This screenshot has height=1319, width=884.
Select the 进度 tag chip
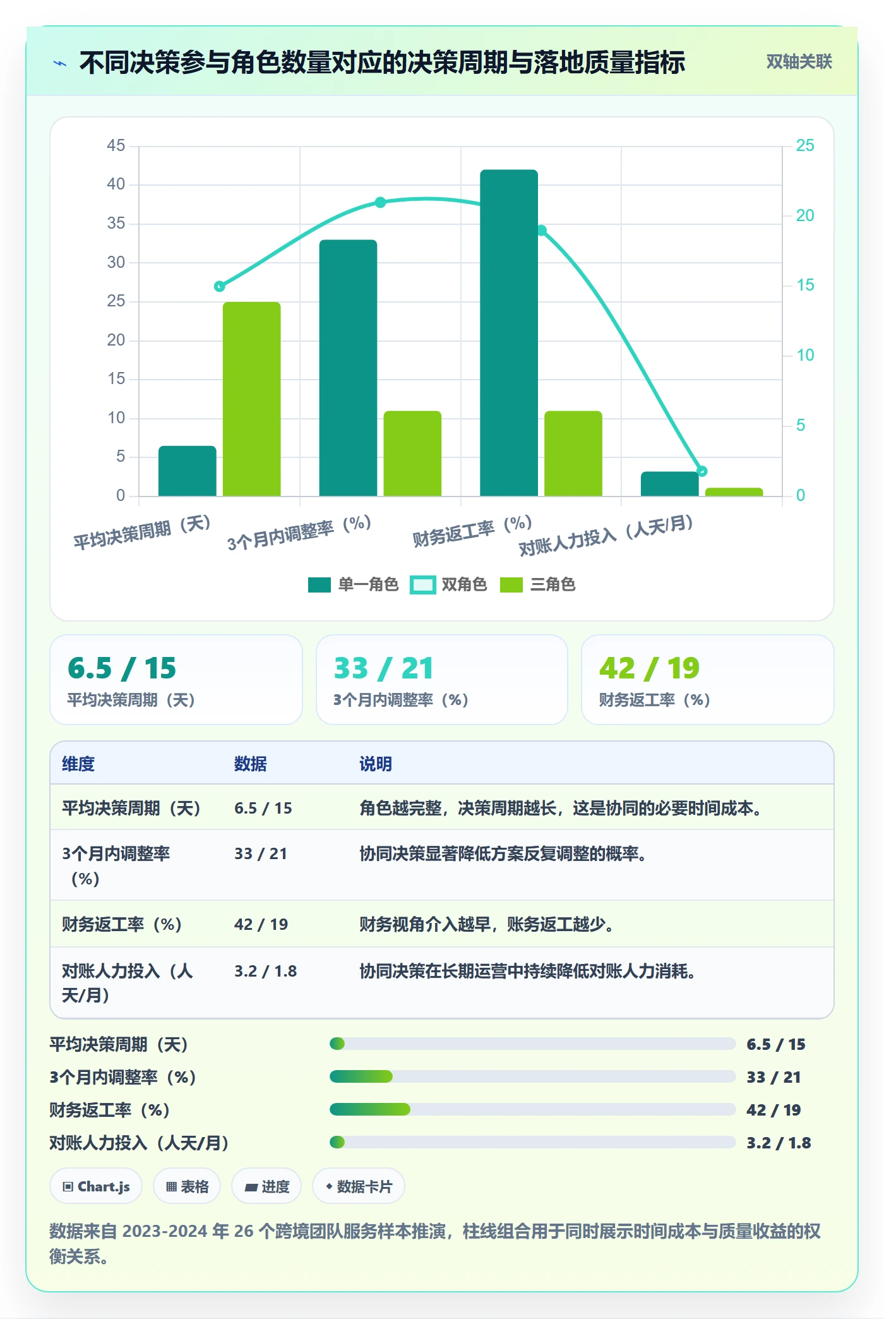pyautogui.click(x=266, y=1186)
